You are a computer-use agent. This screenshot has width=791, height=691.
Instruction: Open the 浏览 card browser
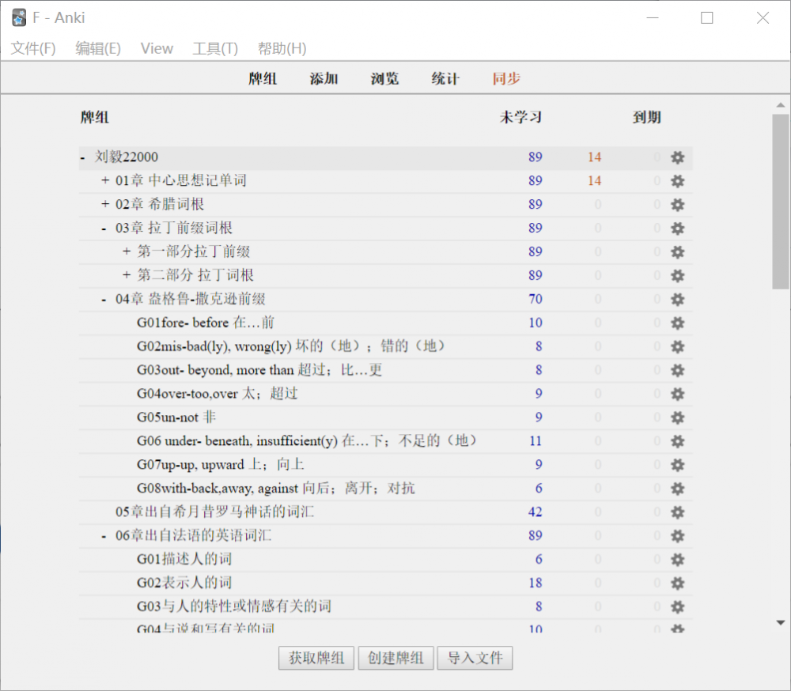click(385, 79)
